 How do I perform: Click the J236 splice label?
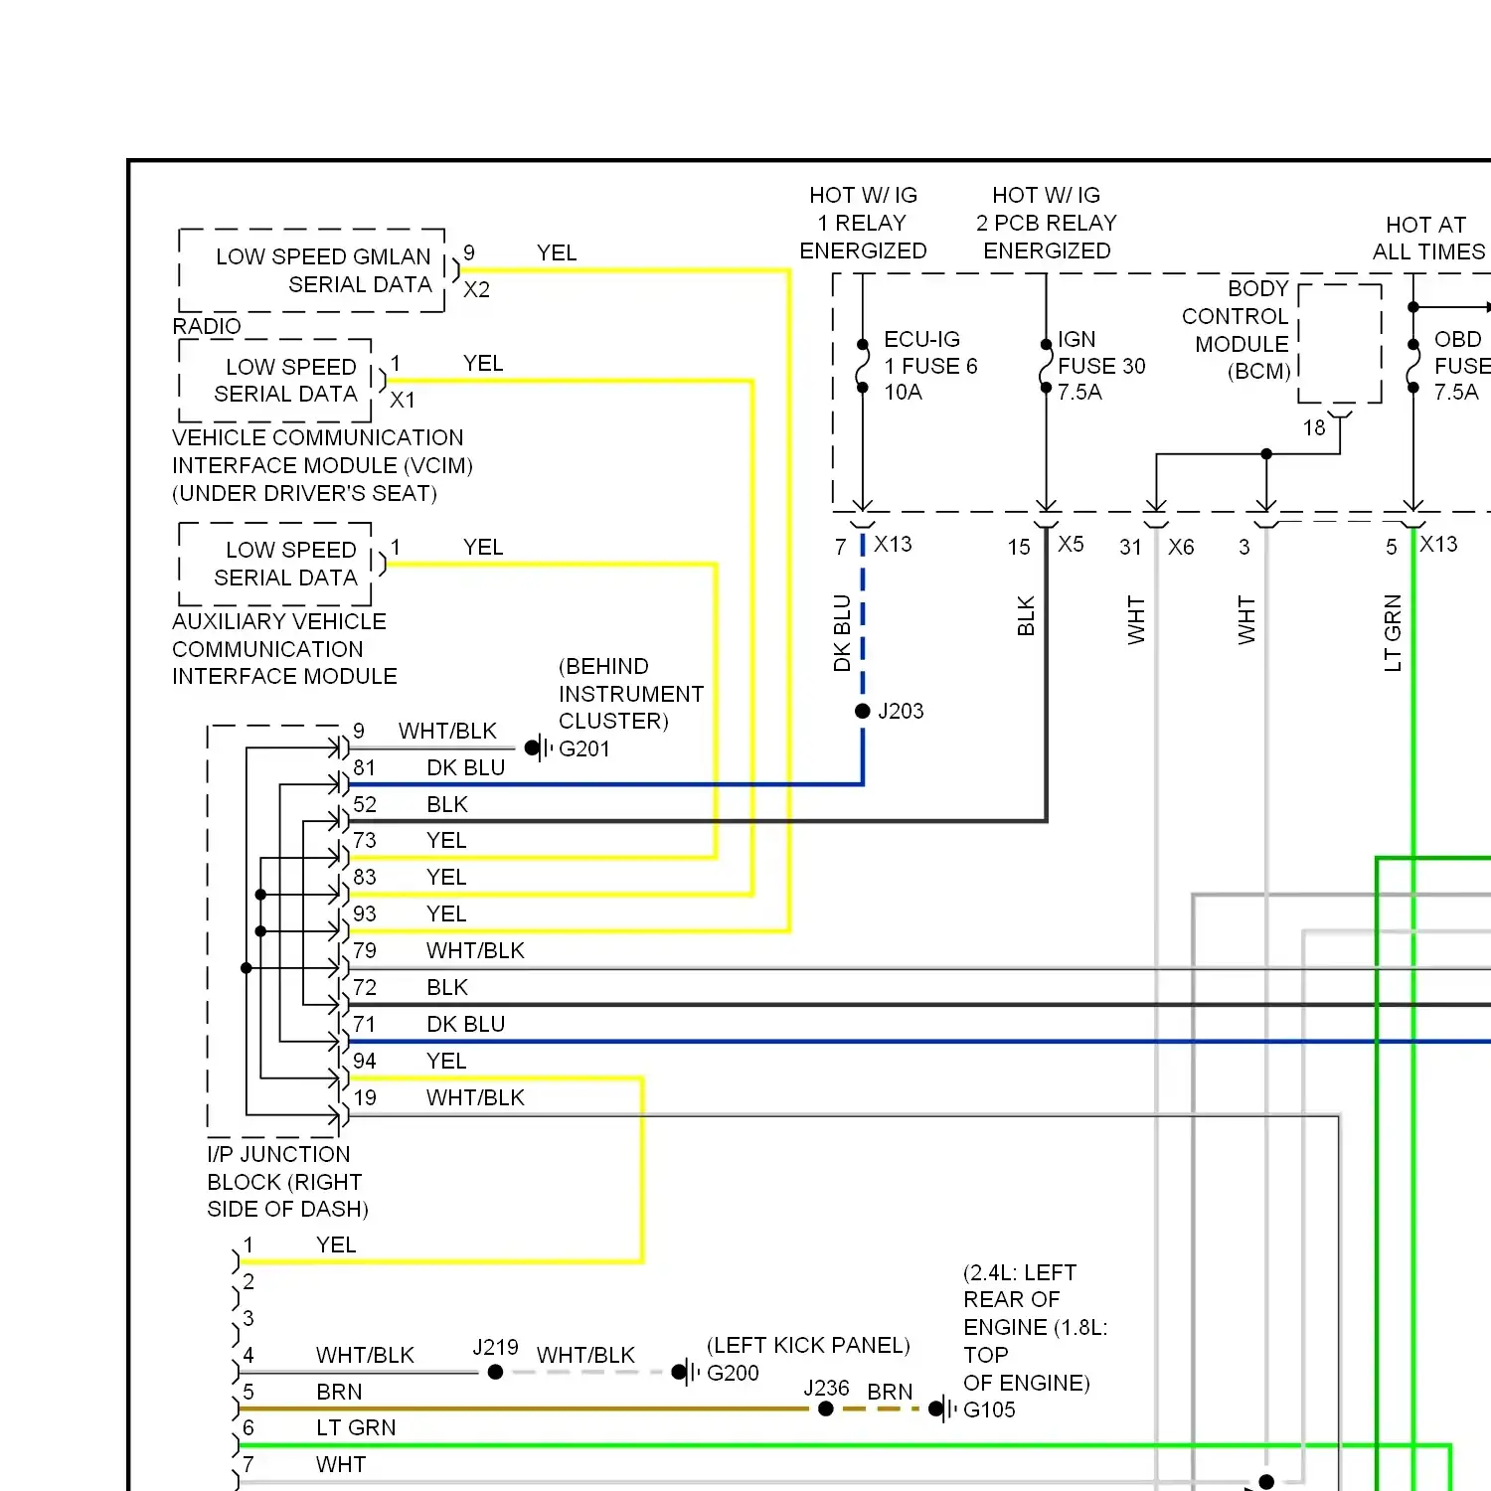826,1388
